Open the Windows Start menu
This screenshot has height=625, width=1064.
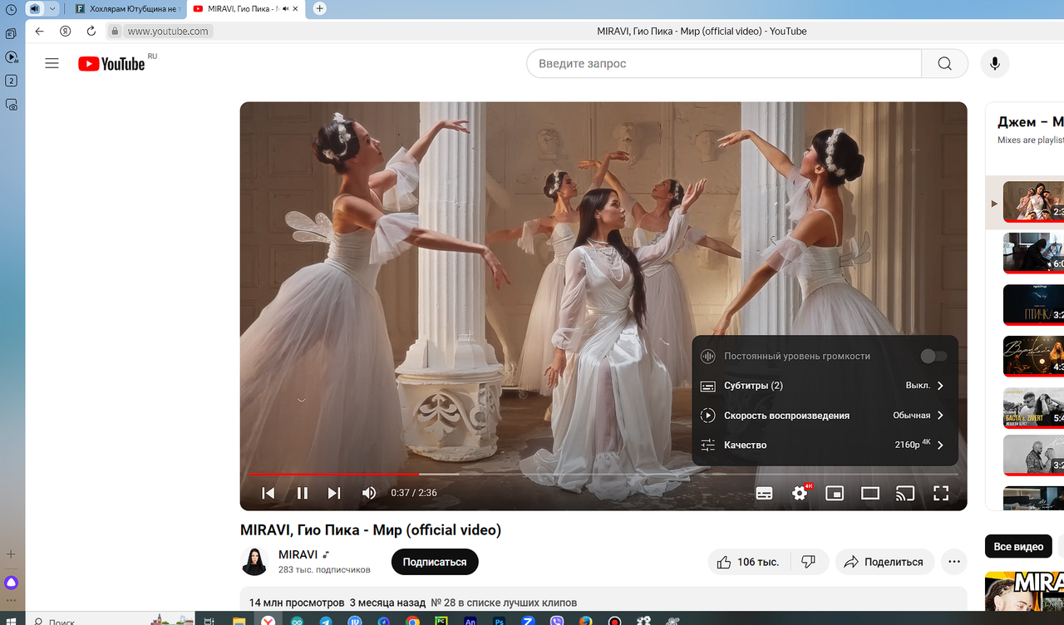(x=11, y=620)
